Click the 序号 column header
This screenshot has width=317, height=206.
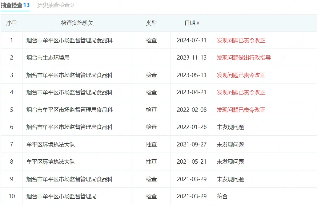[x=11, y=23]
